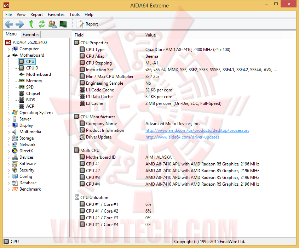The image size is (299, 248).
Task: Click the Storage tree icon
Action: coord(15,138)
